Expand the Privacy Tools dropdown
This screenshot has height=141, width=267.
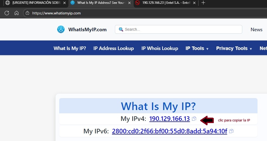pos(234,48)
